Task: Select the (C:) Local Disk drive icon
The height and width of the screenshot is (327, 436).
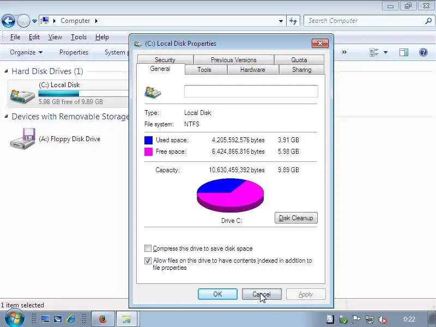Action: tap(22, 96)
